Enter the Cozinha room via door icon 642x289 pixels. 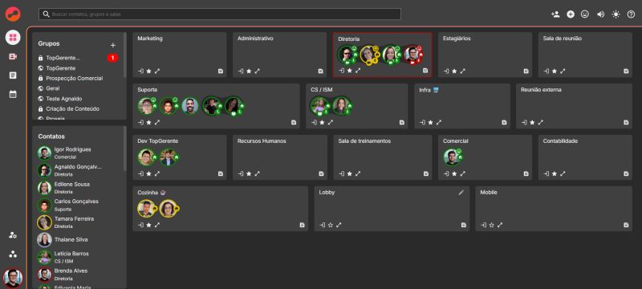141,225
